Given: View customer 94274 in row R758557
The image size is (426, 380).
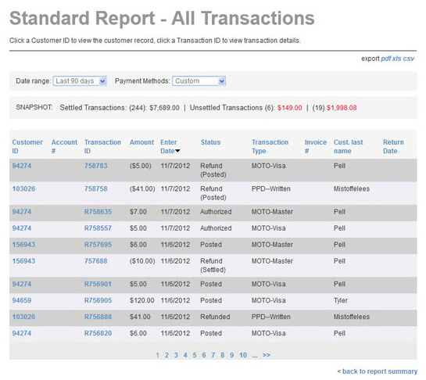Looking at the screenshot, I should tap(21, 228).
